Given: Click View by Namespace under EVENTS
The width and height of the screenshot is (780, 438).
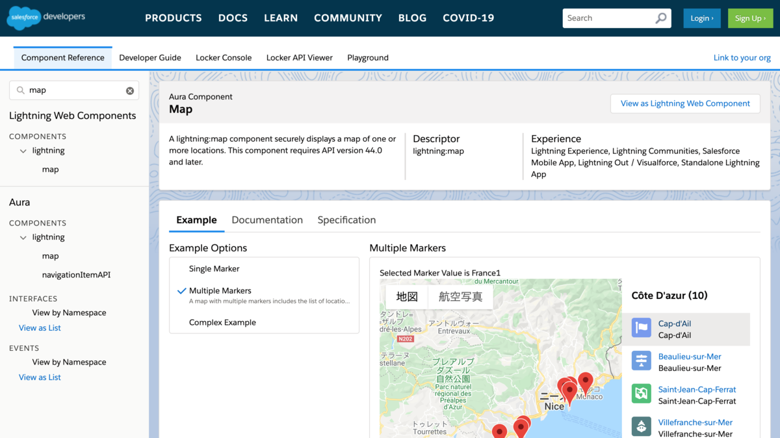Looking at the screenshot, I should point(70,362).
